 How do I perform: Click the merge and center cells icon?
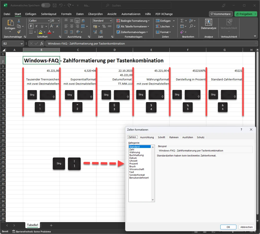pos(83,26)
